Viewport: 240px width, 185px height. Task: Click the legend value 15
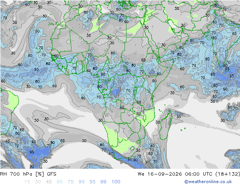[27, 182]
